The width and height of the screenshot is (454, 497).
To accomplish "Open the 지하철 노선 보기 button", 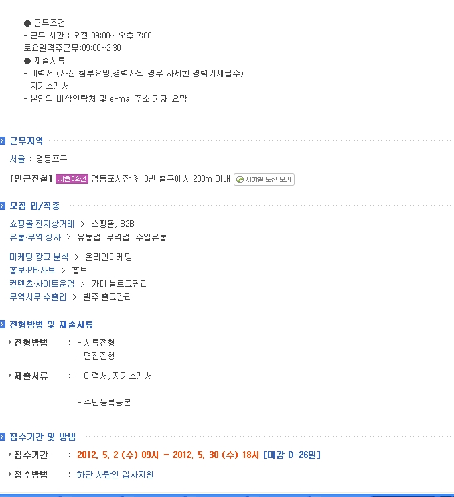I will 264,179.
